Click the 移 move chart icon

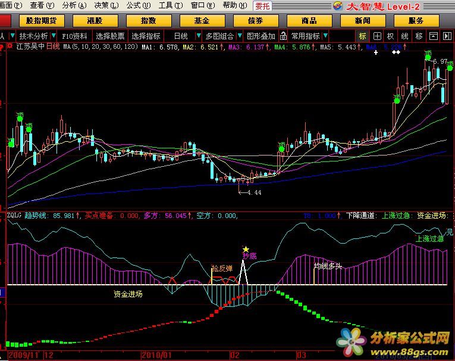tap(419, 36)
